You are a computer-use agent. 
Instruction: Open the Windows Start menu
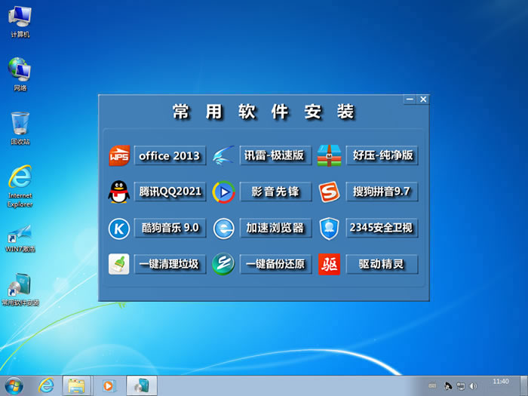[14, 386]
